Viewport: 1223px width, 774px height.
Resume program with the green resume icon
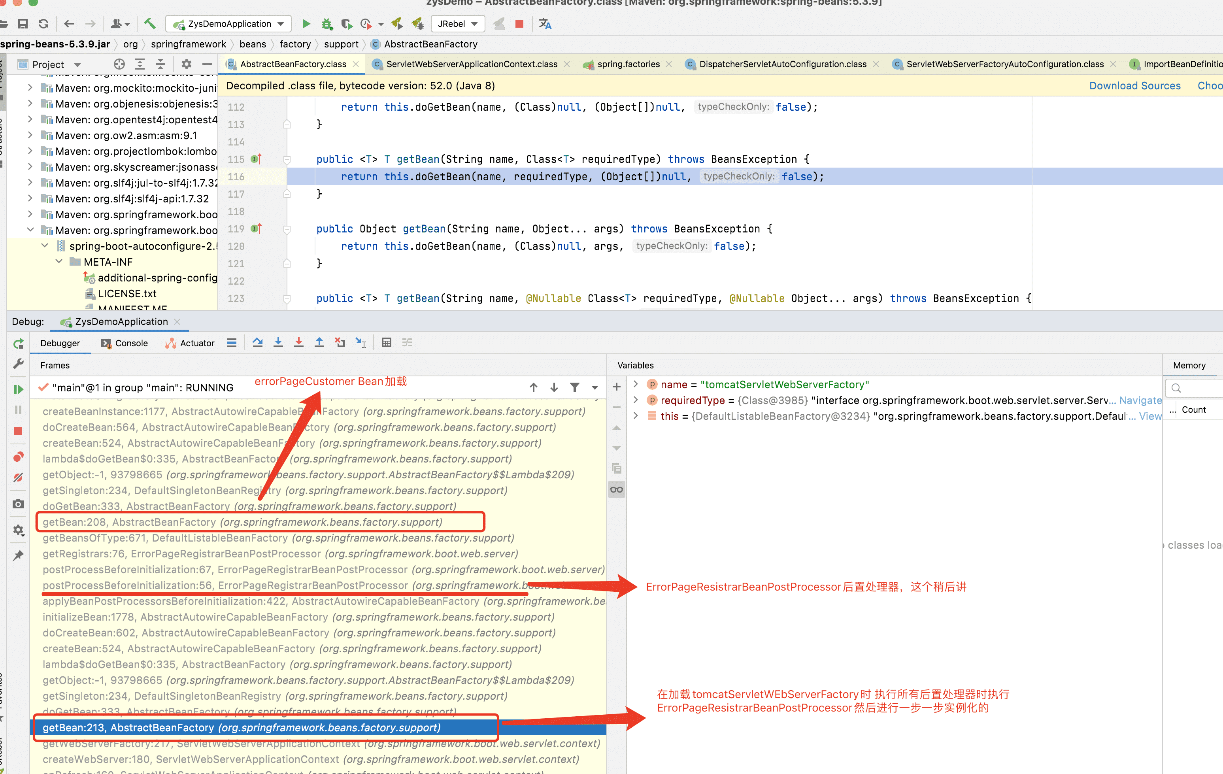18,389
